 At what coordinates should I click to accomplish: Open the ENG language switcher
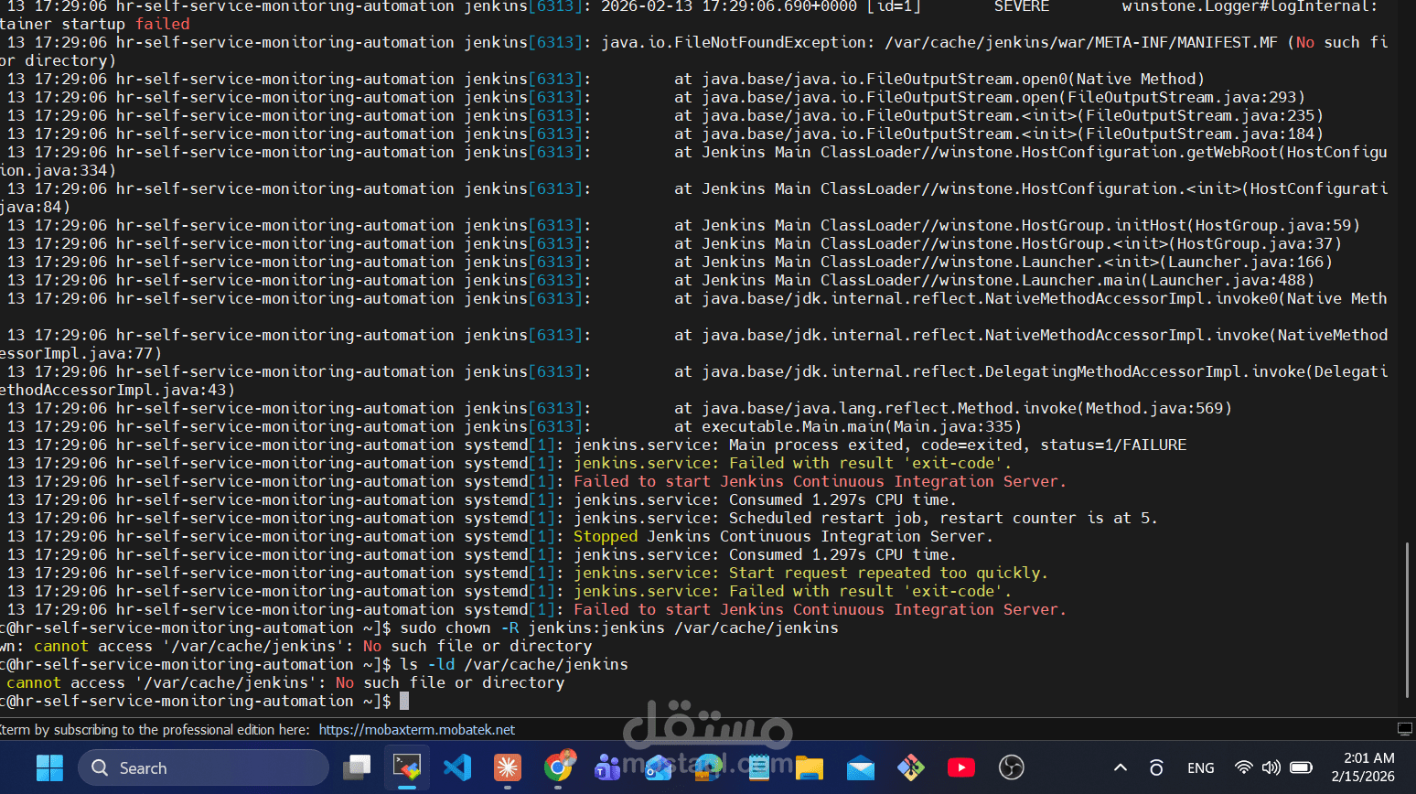click(x=1200, y=767)
